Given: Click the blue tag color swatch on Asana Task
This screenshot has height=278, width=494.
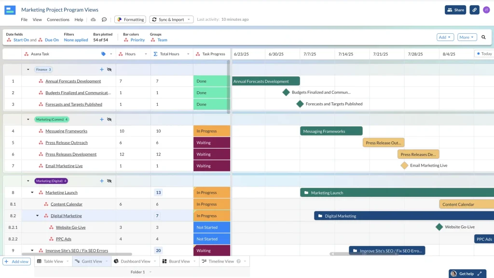Looking at the screenshot, I should (104, 54).
